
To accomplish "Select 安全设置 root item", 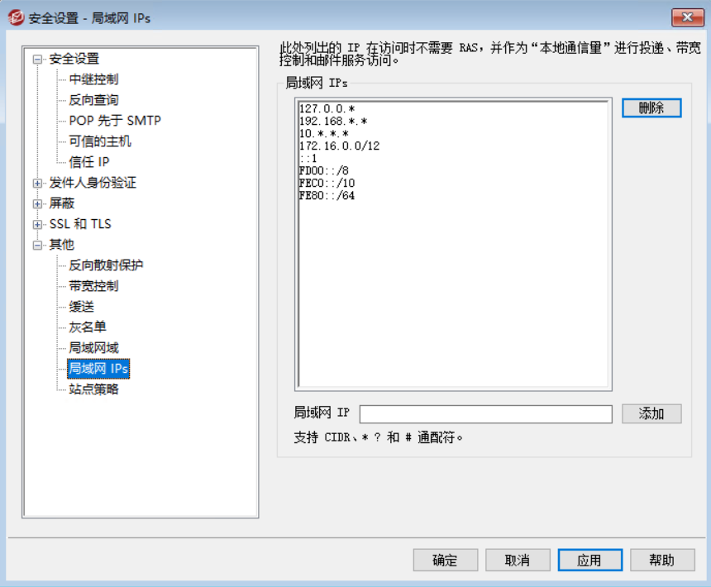I will (x=74, y=59).
